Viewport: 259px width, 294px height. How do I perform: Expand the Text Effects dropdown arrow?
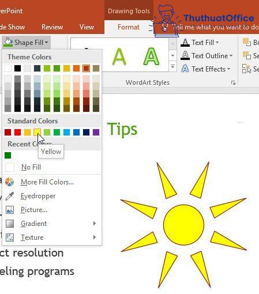pyautogui.click(x=228, y=69)
